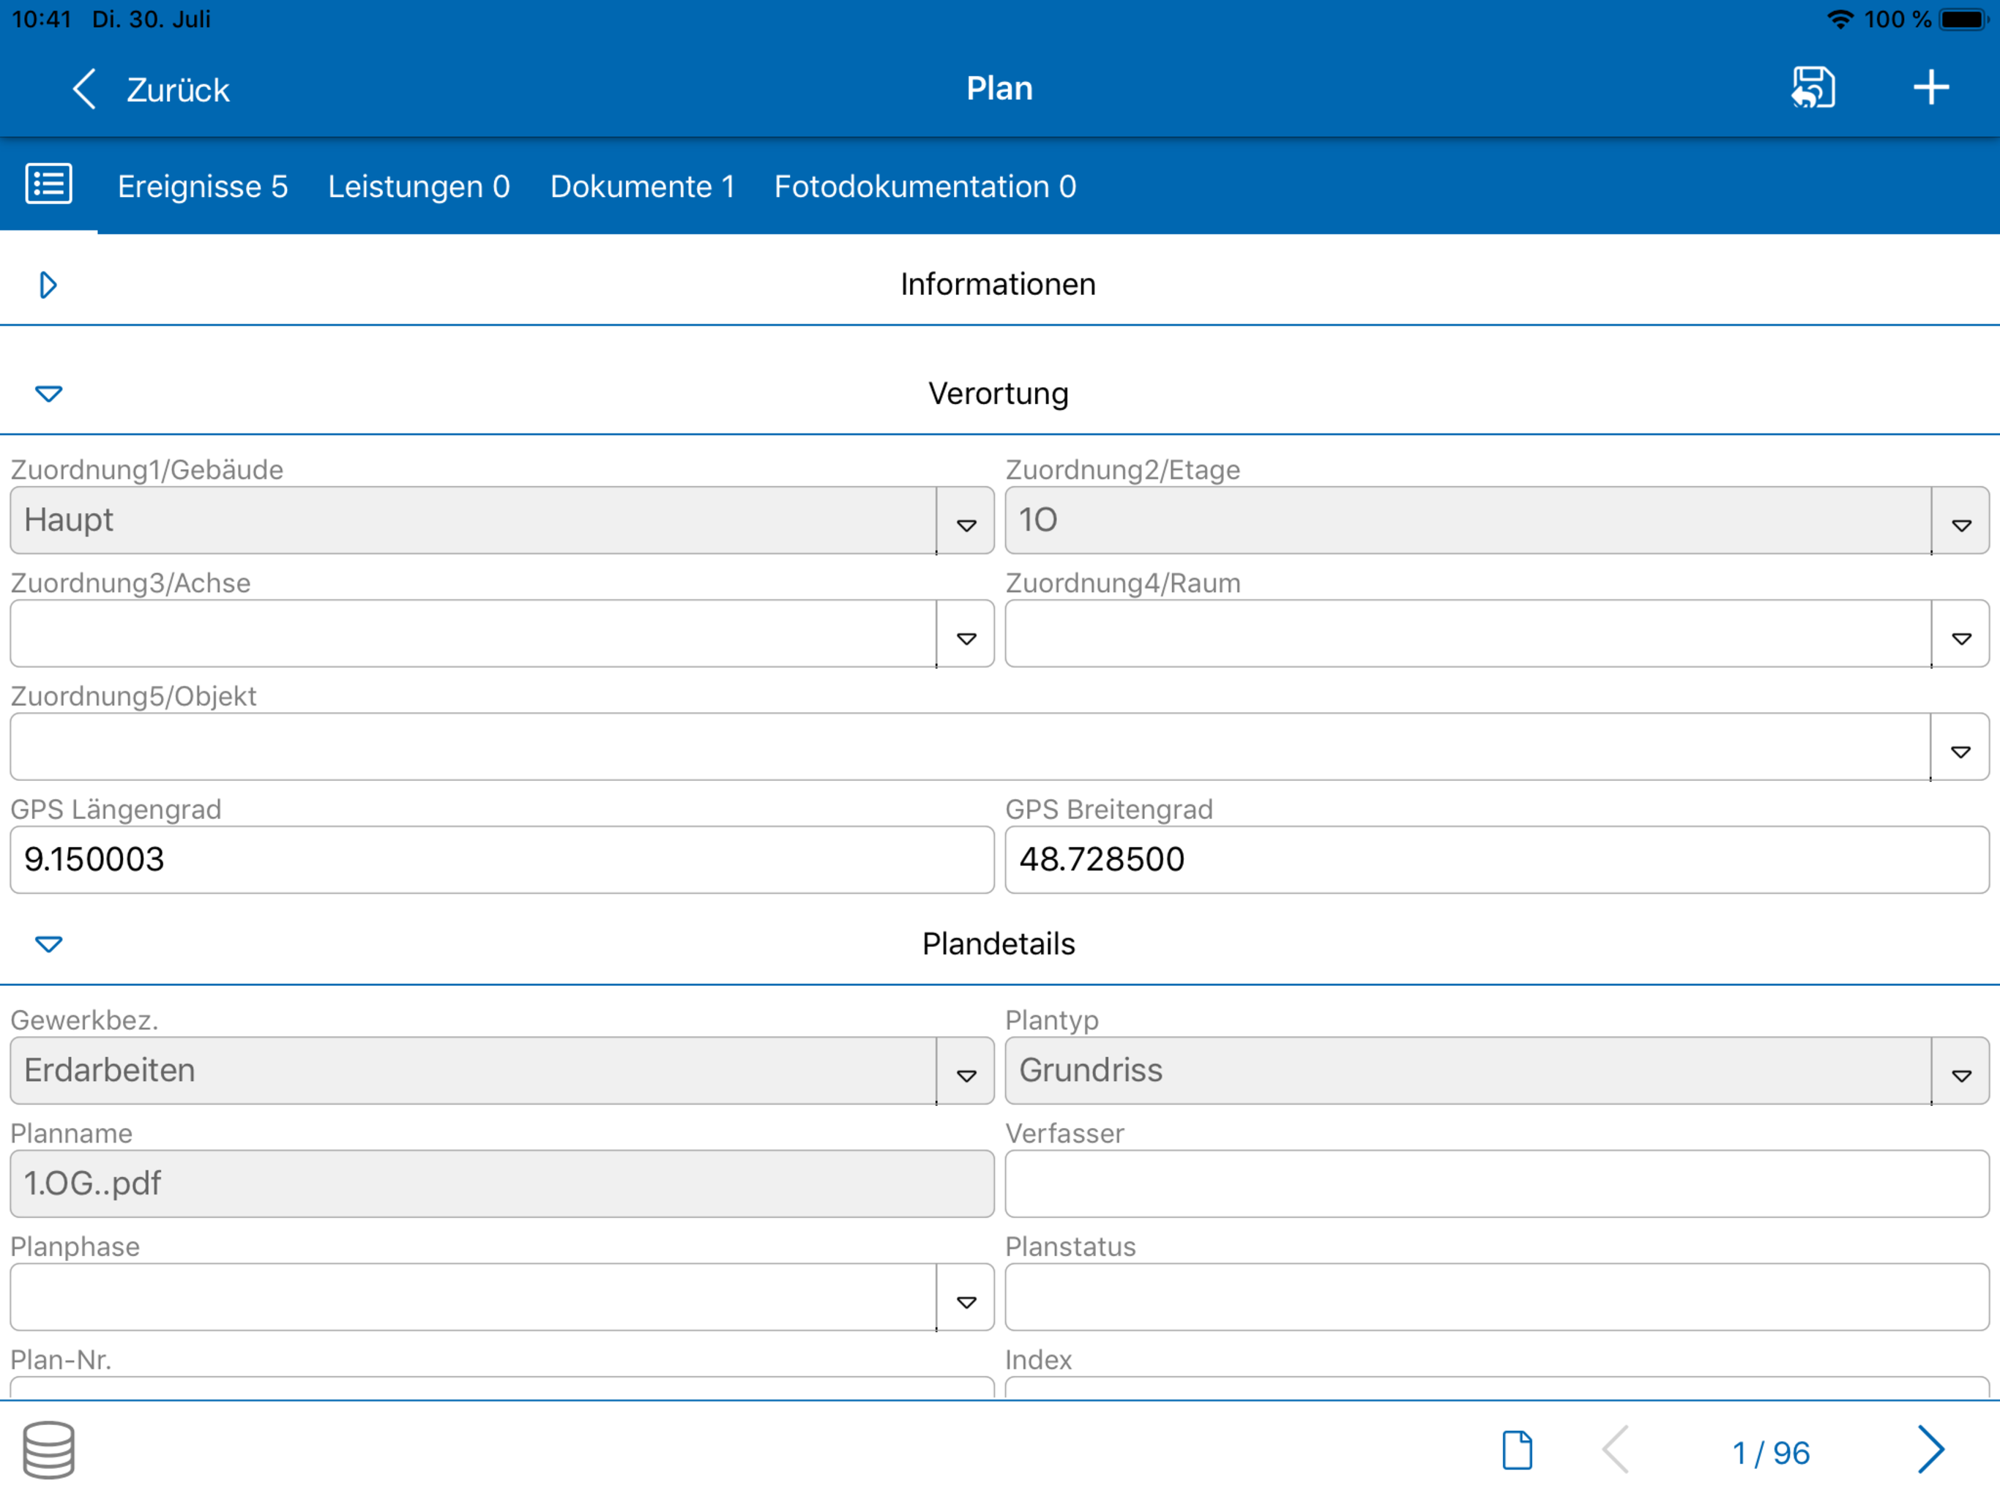The width and height of the screenshot is (2000, 1499).
Task: Tap the GPS Längengrad input field
Action: [501, 859]
